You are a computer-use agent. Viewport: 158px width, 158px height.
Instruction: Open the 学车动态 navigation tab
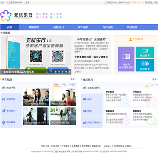click(83, 27)
